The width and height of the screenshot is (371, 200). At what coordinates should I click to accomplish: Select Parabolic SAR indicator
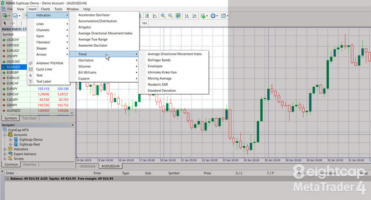tap(174, 84)
